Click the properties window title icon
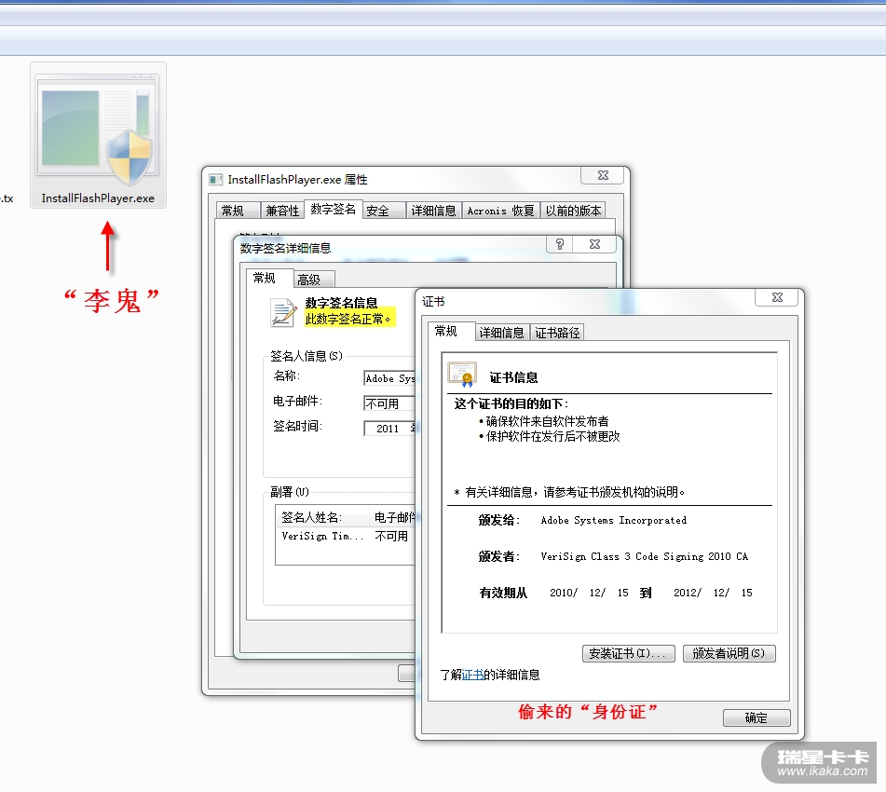Image resolution: width=886 pixels, height=792 pixels. click(x=215, y=180)
